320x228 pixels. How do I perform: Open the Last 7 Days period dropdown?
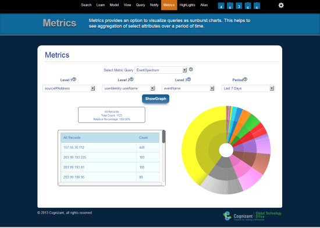(x=248, y=88)
